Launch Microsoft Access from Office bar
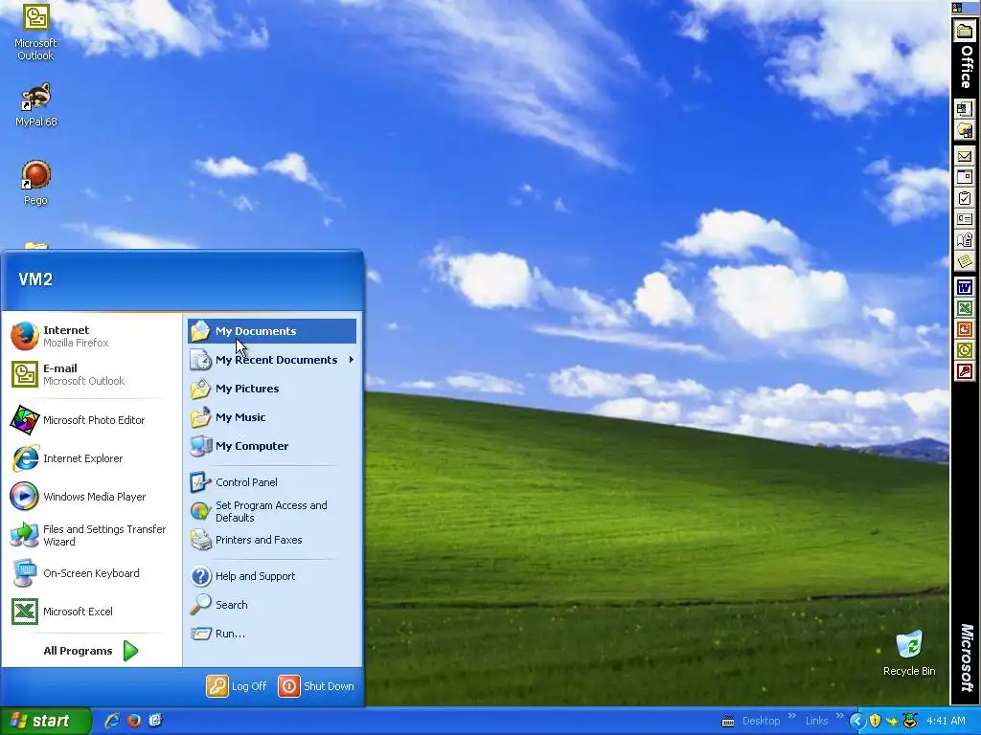Screen dimensions: 981x735 [965, 372]
